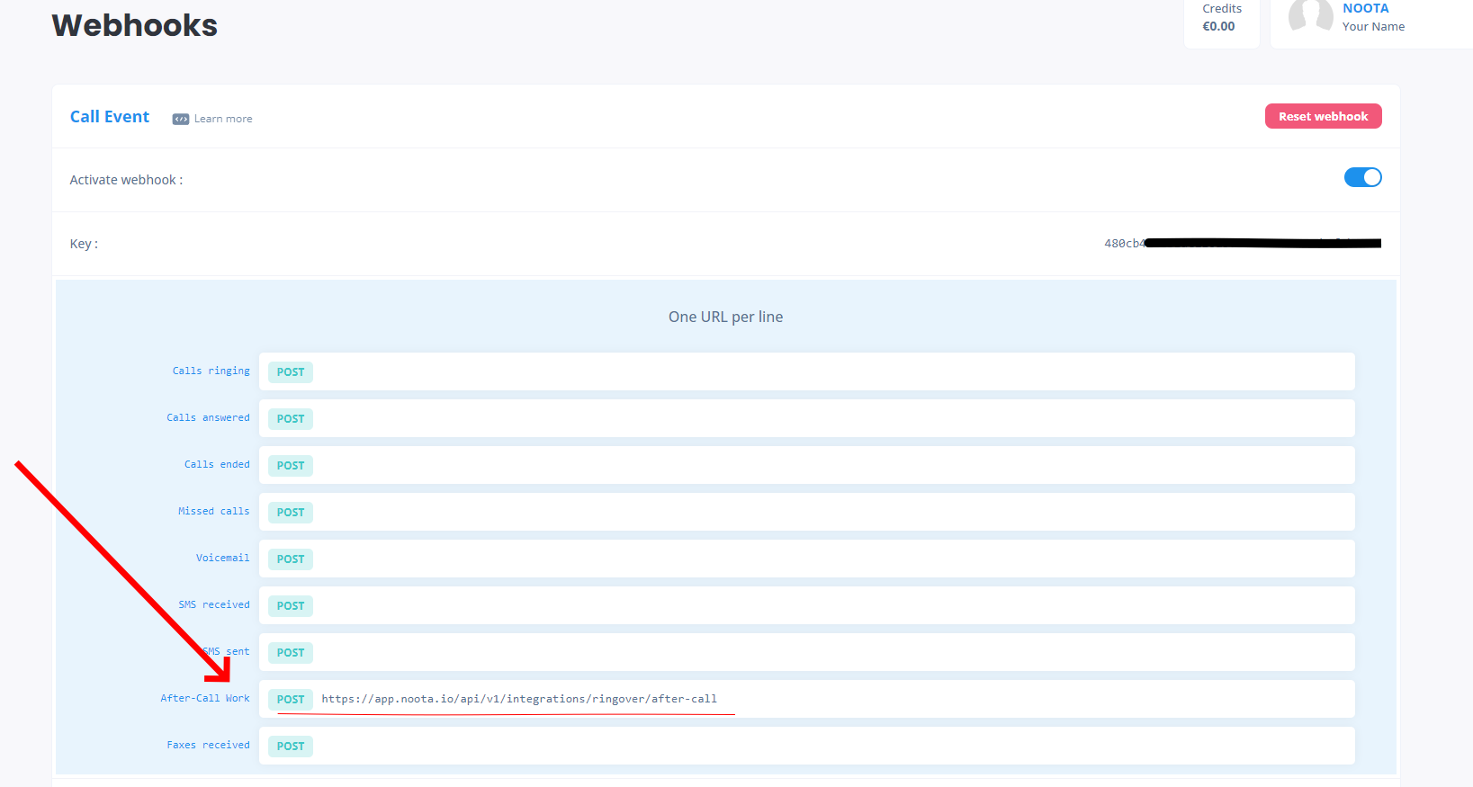Toggle the Activate webhook switch
This screenshot has width=1473, height=787.
1362,177
